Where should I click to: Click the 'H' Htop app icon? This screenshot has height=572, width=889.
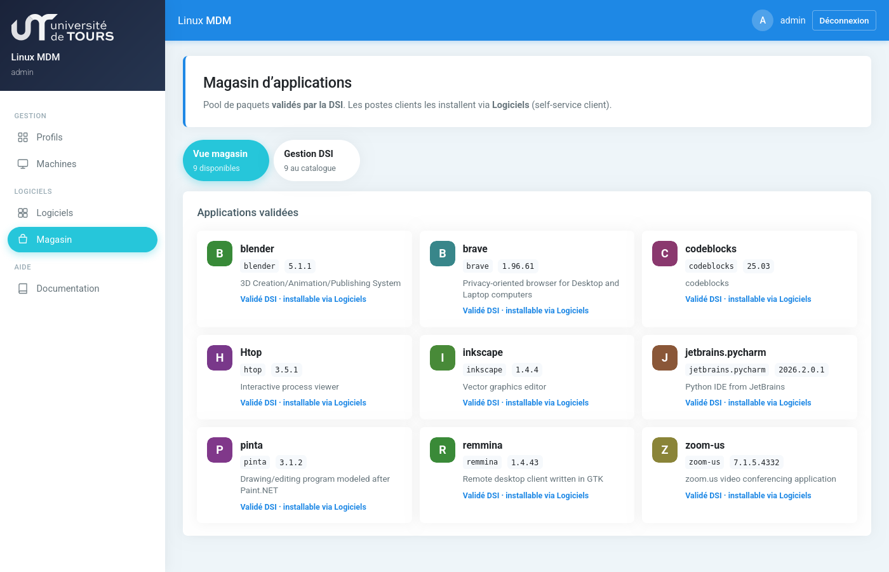(220, 358)
